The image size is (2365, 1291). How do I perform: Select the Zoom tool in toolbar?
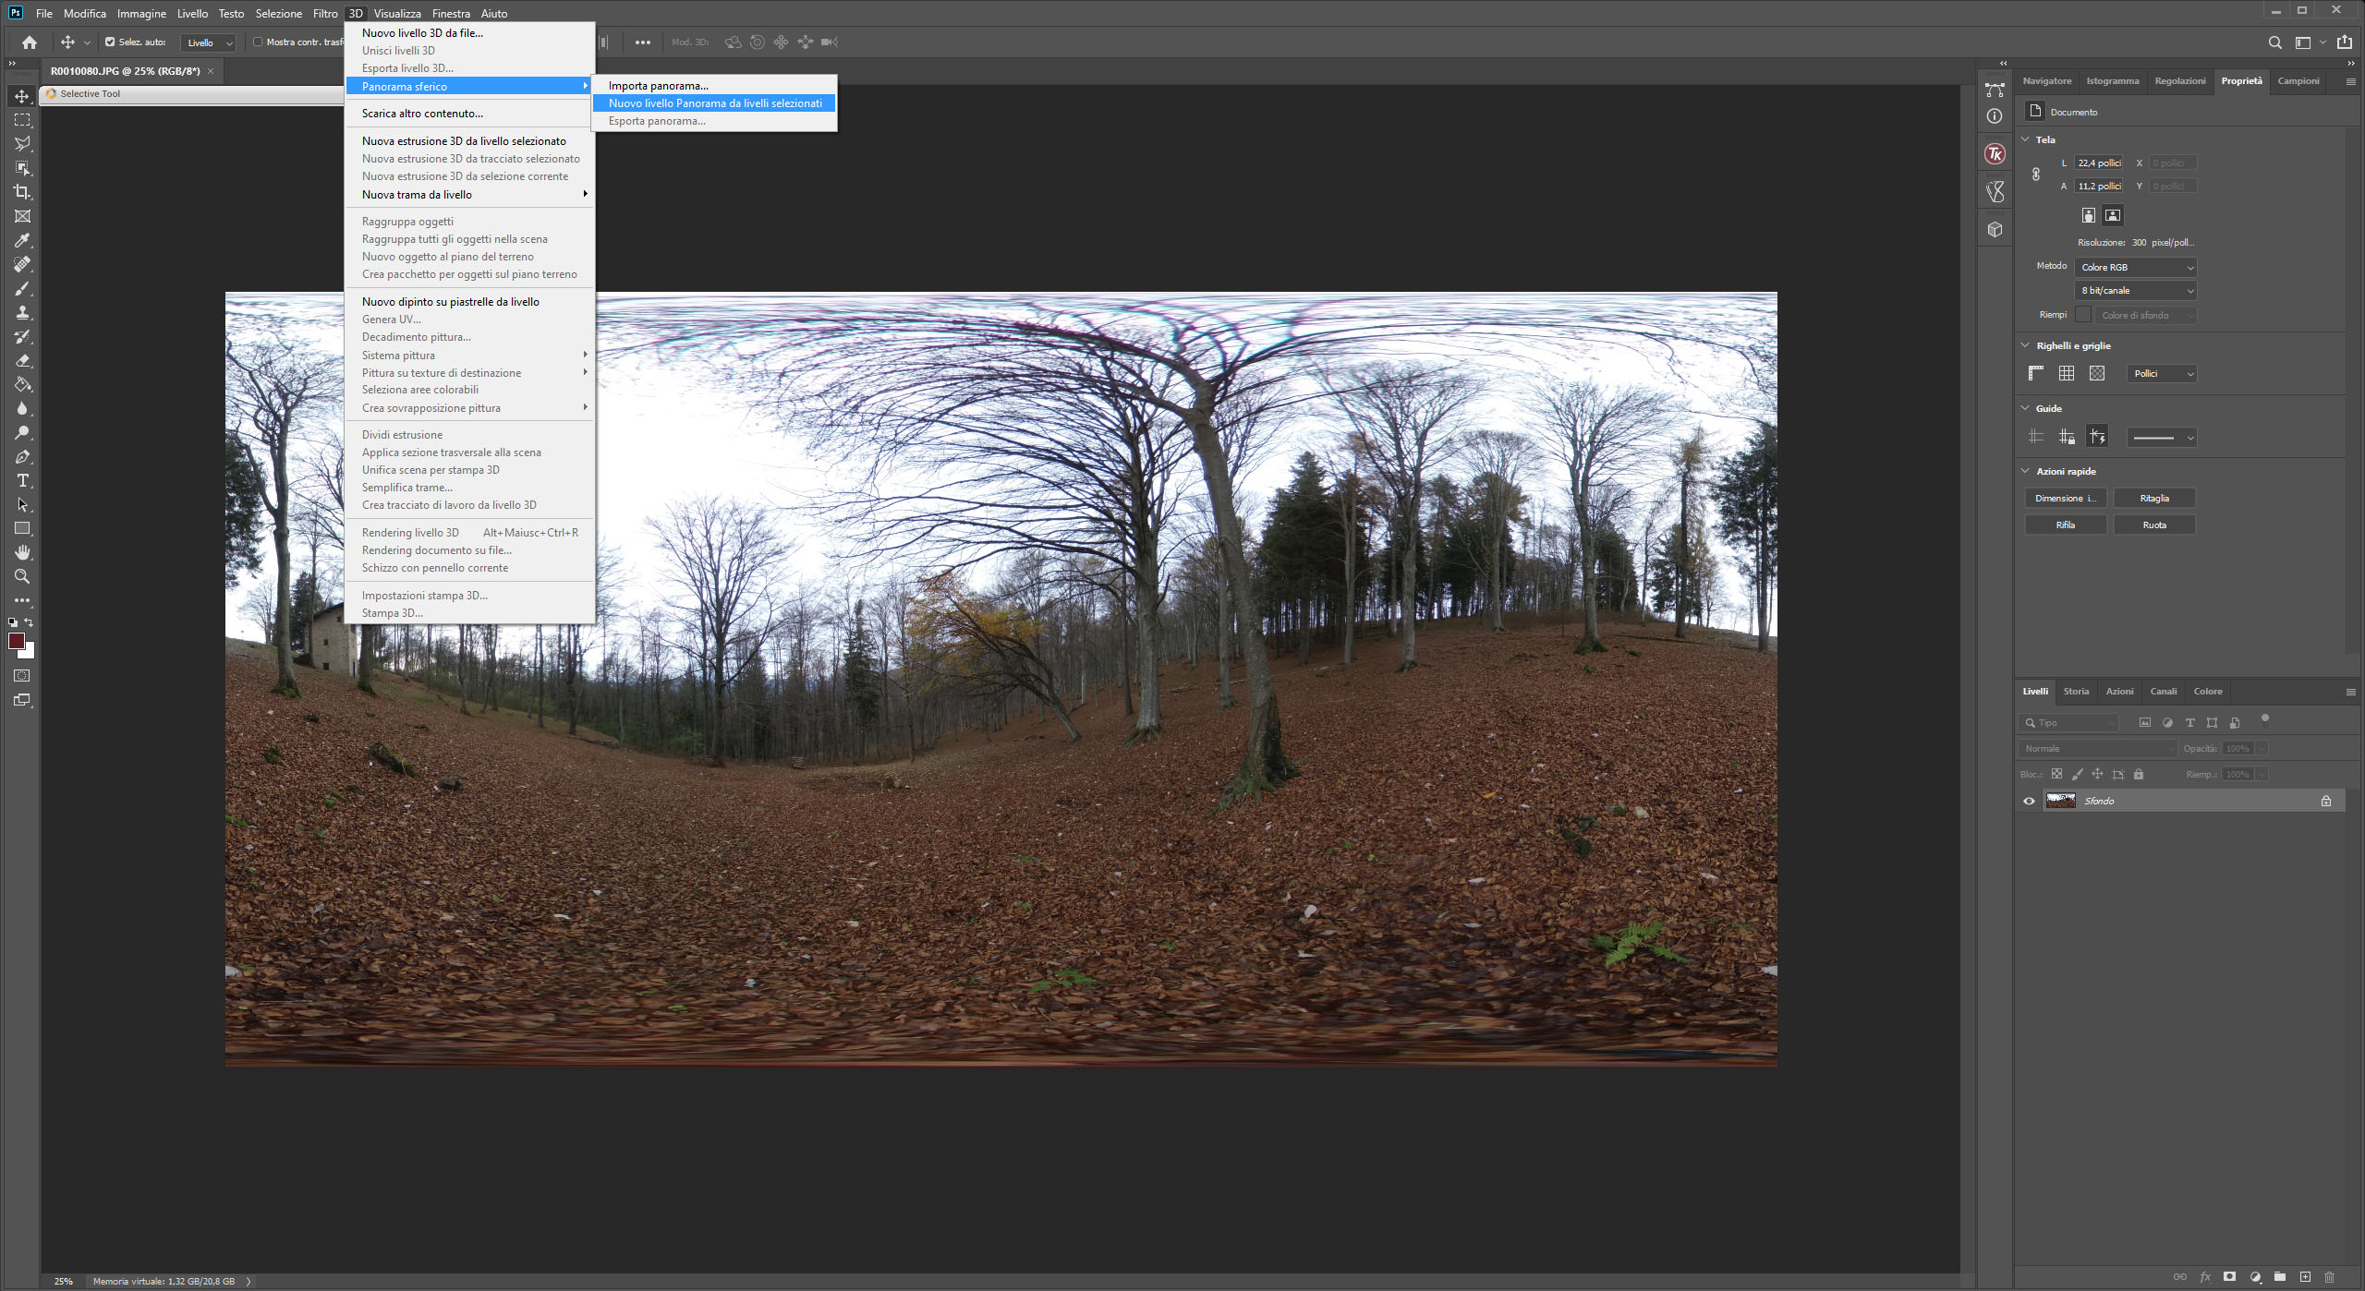[22, 576]
